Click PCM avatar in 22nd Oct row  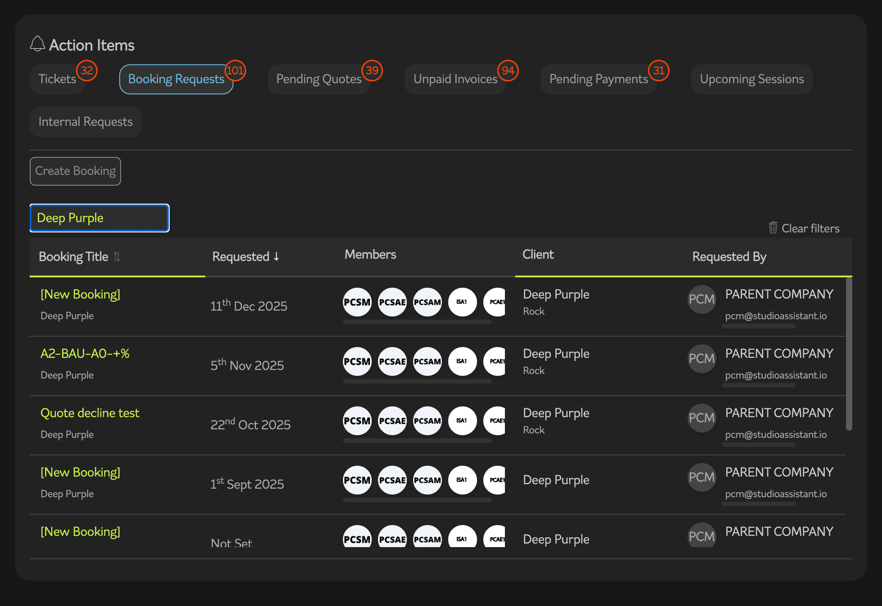(702, 418)
